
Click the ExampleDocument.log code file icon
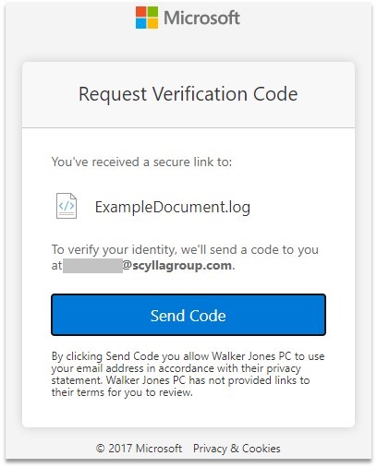tap(67, 206)
